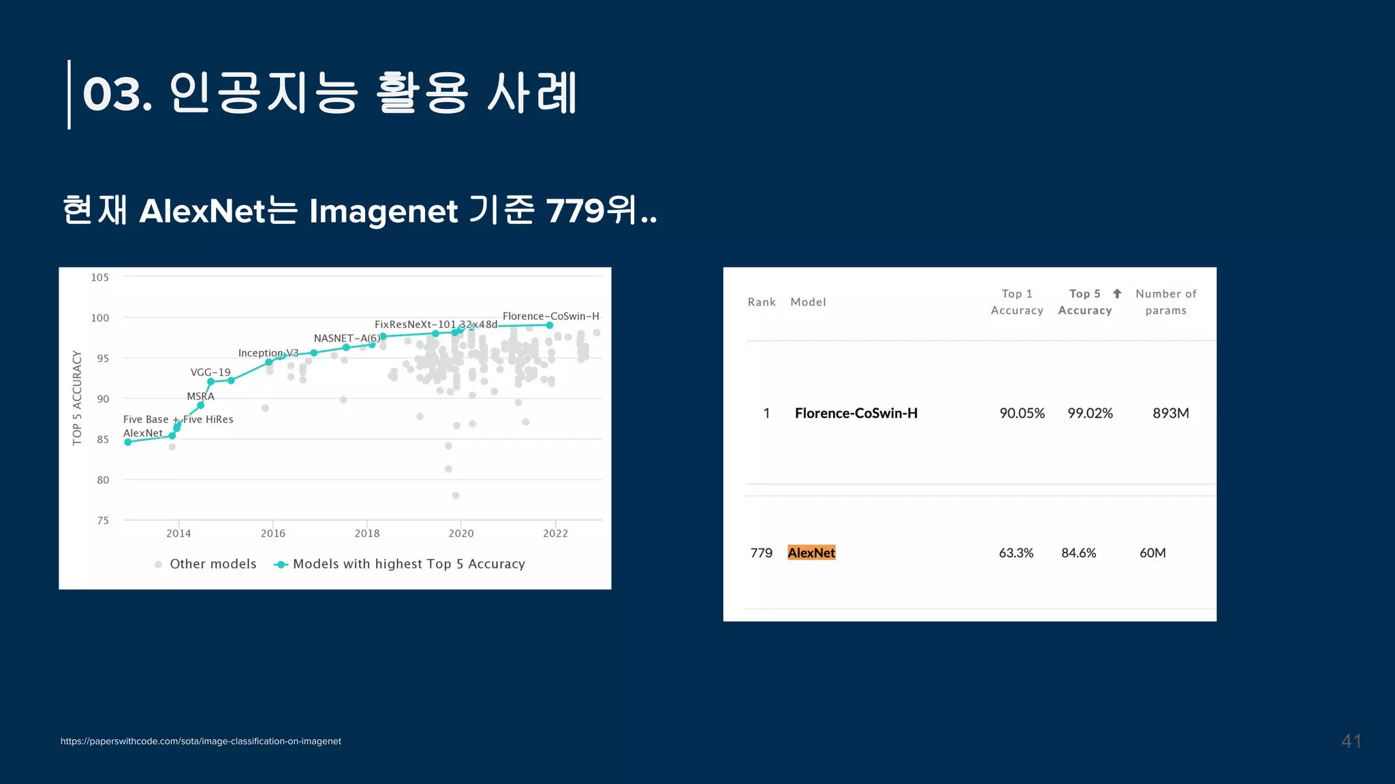Image resolution: width=1395 pixels, height=784 pixels.
Task: Click the Top 5 Accuracy column header
Action: [1085, 302]
